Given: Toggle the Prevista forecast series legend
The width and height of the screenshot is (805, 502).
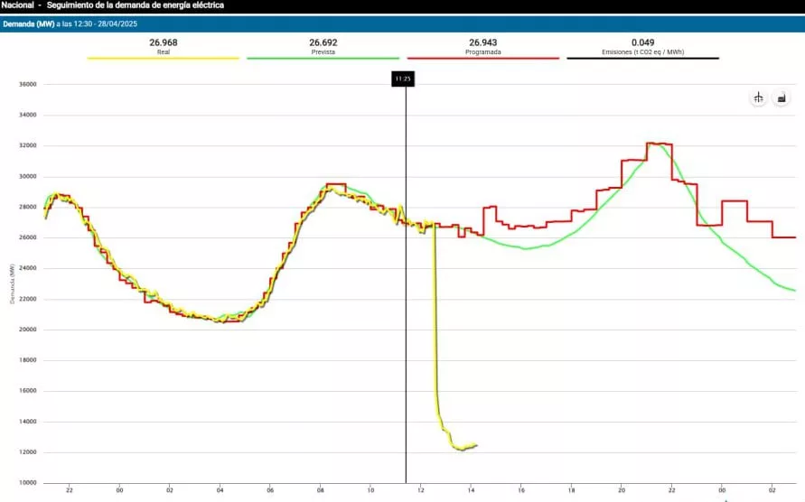Looking at the screenshot, I should (x=323, y=52).
